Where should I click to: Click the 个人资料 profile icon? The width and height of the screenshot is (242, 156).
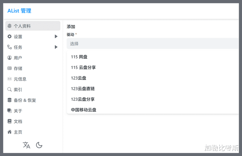[9, 26]
